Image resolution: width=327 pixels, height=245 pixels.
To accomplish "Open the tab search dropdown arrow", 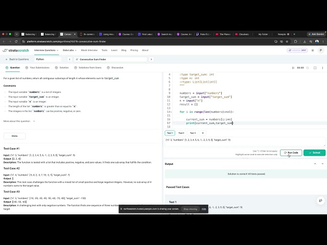I will click(16, 34).
